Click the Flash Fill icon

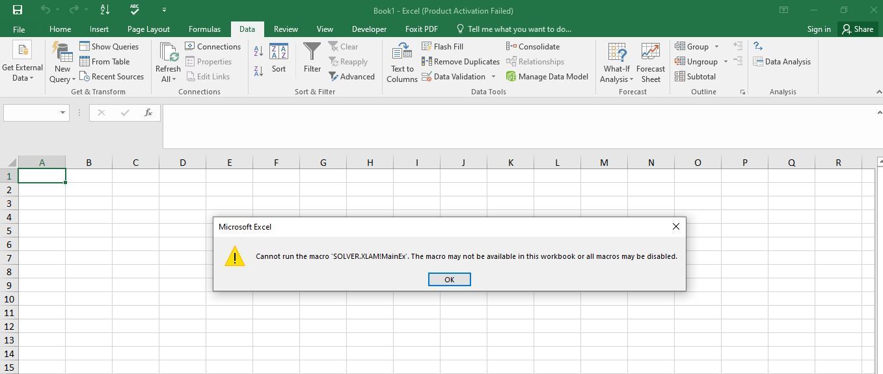coord(427,46)
